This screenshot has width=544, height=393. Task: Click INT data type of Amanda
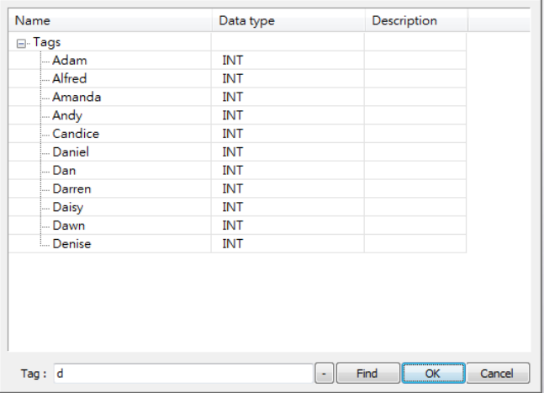232,97
